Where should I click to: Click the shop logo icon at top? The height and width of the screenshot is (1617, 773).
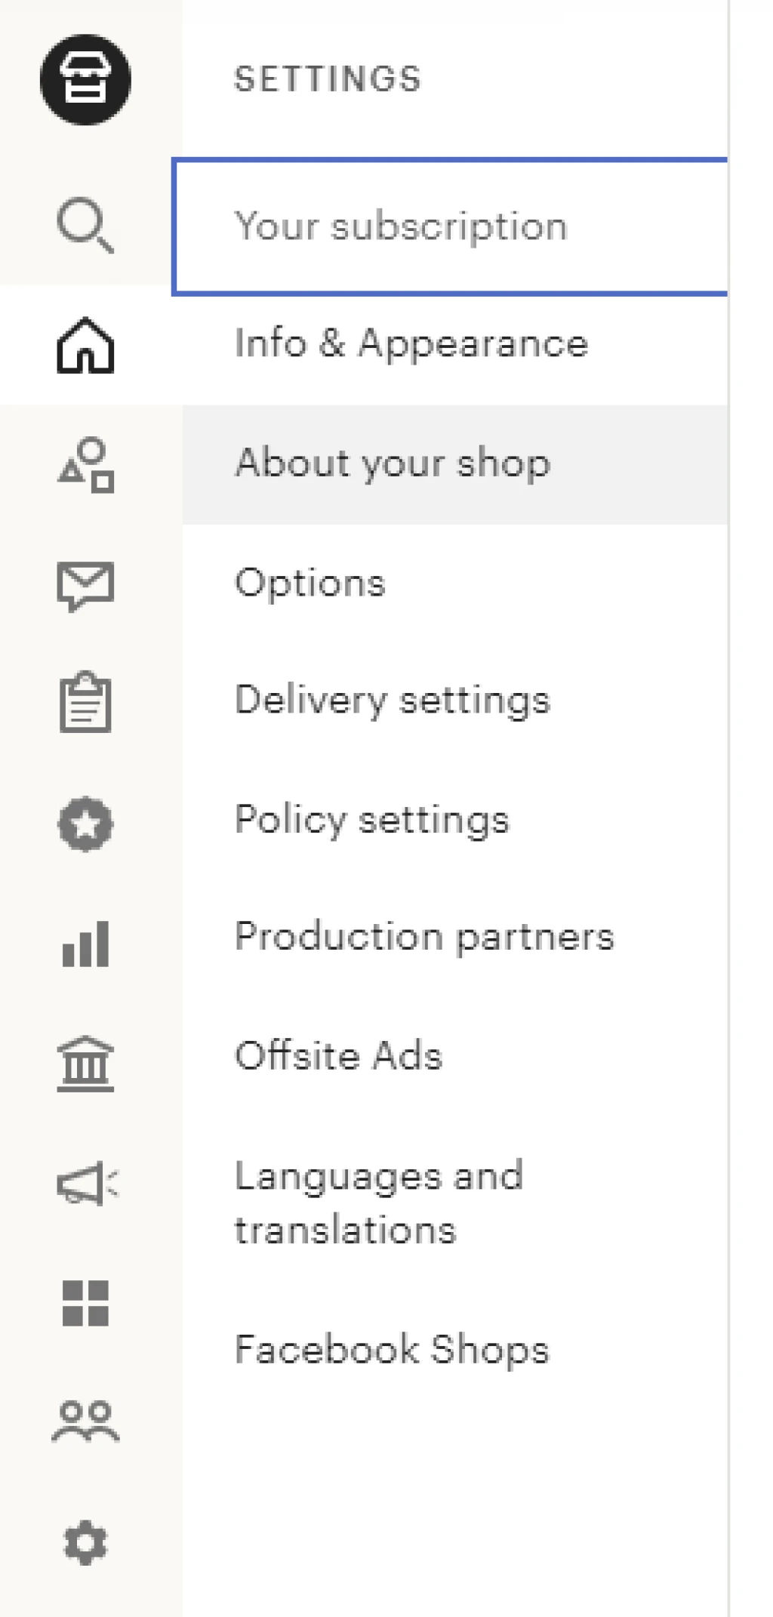click(x=85, y=79)
